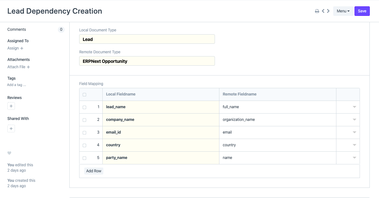379x198 pixels.
Task: Click the plus icon beside Attach File
Action: (29, 67)
